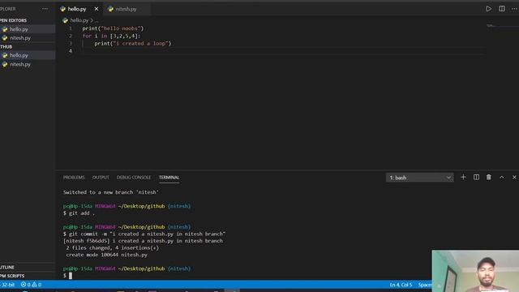
Task: Open the Problems panel tab
Action: pos(74,178)
